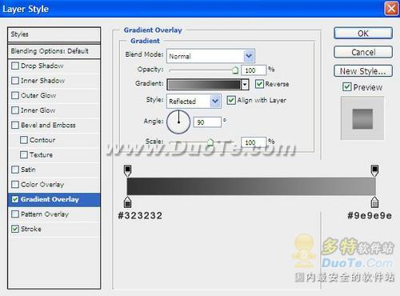Click the New Style button
This screenshot has width=400, height=296.
[363, 71]
